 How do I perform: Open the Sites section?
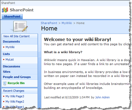tap(7, 71)
